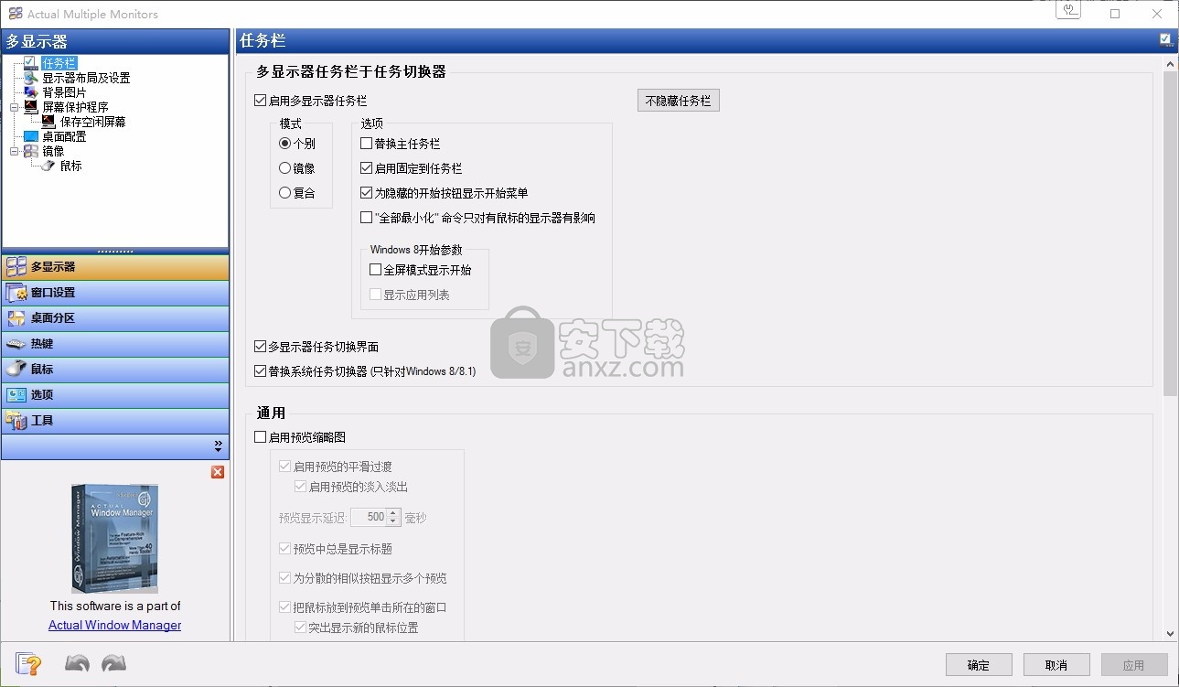Click the 预览显示延迟 value field

(x=370, y=518)
